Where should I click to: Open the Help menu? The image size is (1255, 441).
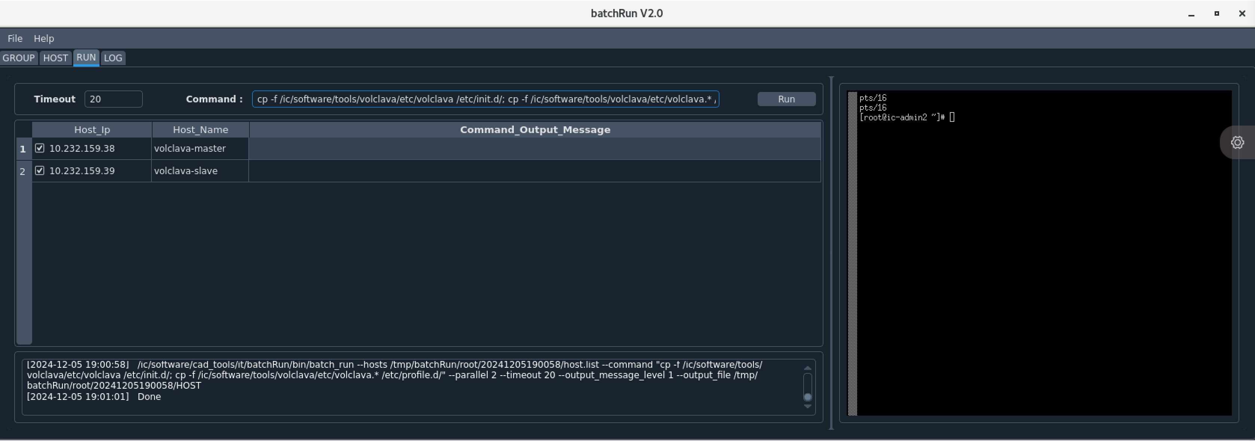click(x=44, y=38)
